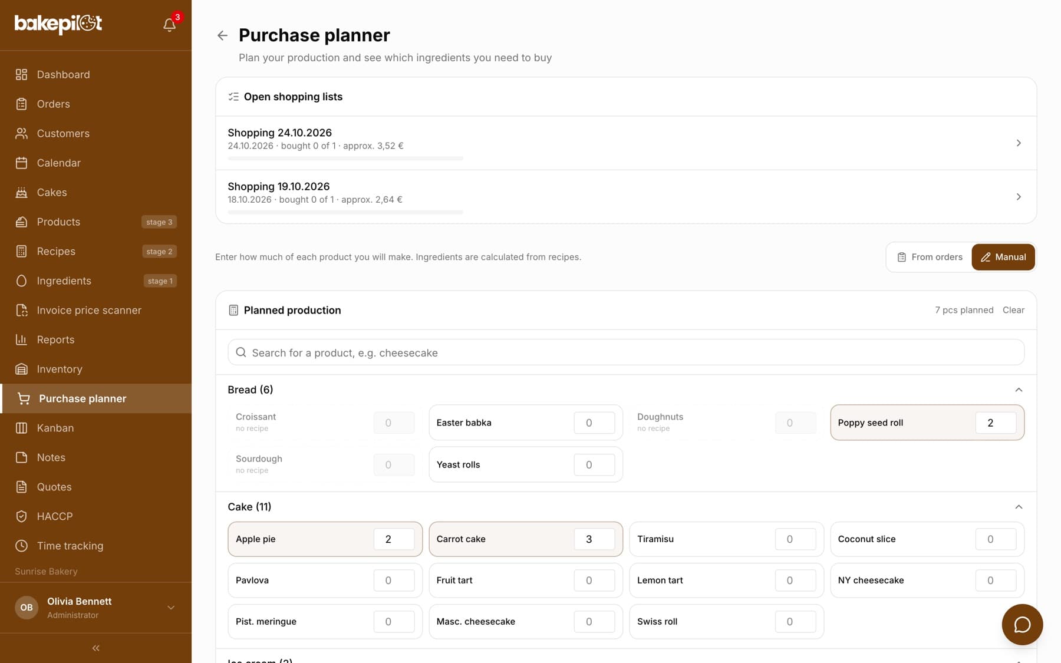The height and width of the screenshot is (663, 1061).
Task: Click the Quotes document icon
Action: pos(21,487)
